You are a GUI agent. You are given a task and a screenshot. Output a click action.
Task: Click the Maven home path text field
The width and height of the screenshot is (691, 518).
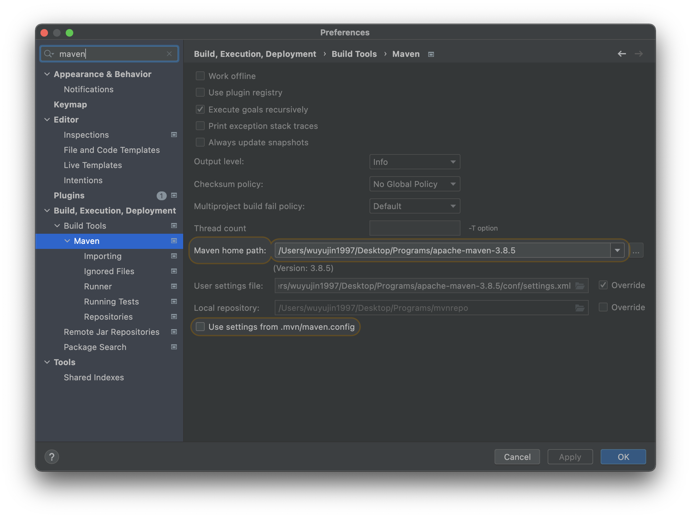point(442,250)
